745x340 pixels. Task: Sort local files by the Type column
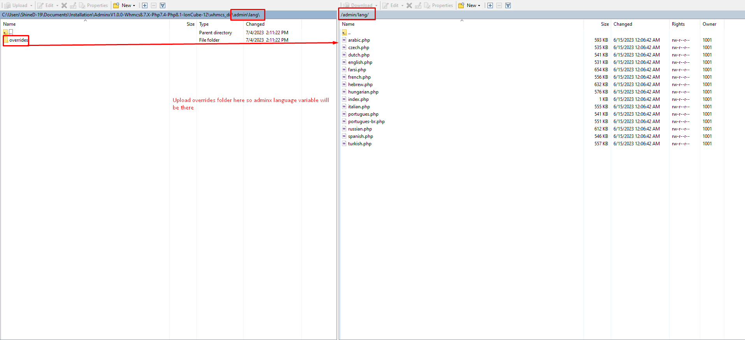[204, 24]
